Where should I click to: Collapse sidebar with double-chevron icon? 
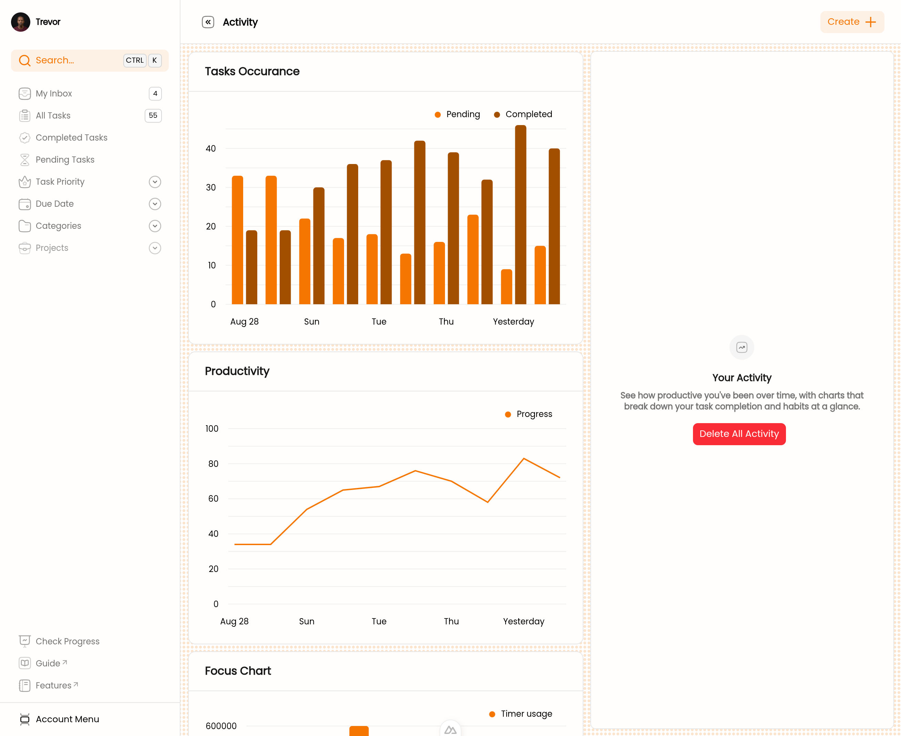[x=208, y=22]
